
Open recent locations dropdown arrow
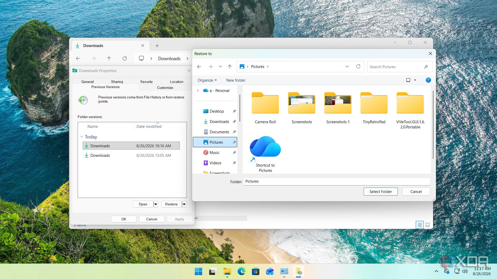point(220,67)
